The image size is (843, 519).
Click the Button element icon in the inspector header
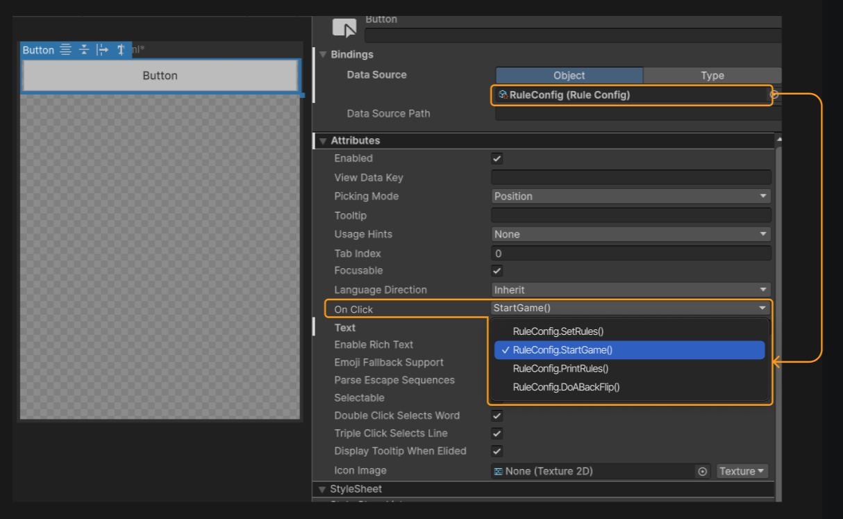(343, 28)
